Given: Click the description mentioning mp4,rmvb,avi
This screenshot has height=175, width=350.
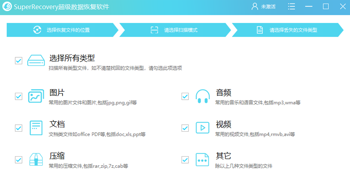Looking at the screenshot, I should tap(255, 135).
